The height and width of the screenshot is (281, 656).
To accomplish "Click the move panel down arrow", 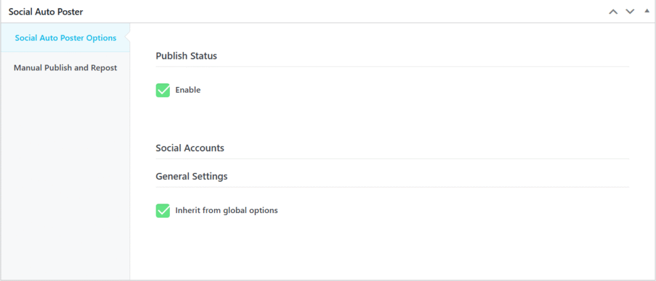I will pyautogui.click(x=630, y=12).
